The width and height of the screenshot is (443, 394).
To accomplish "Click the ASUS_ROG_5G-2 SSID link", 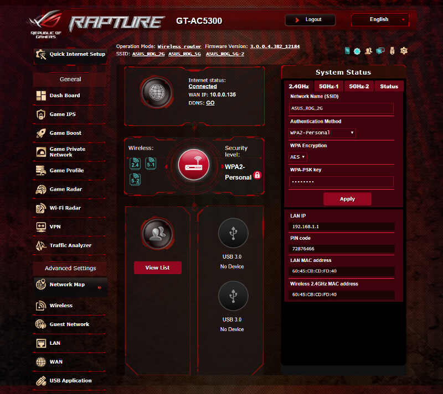I will coord(225,54).
